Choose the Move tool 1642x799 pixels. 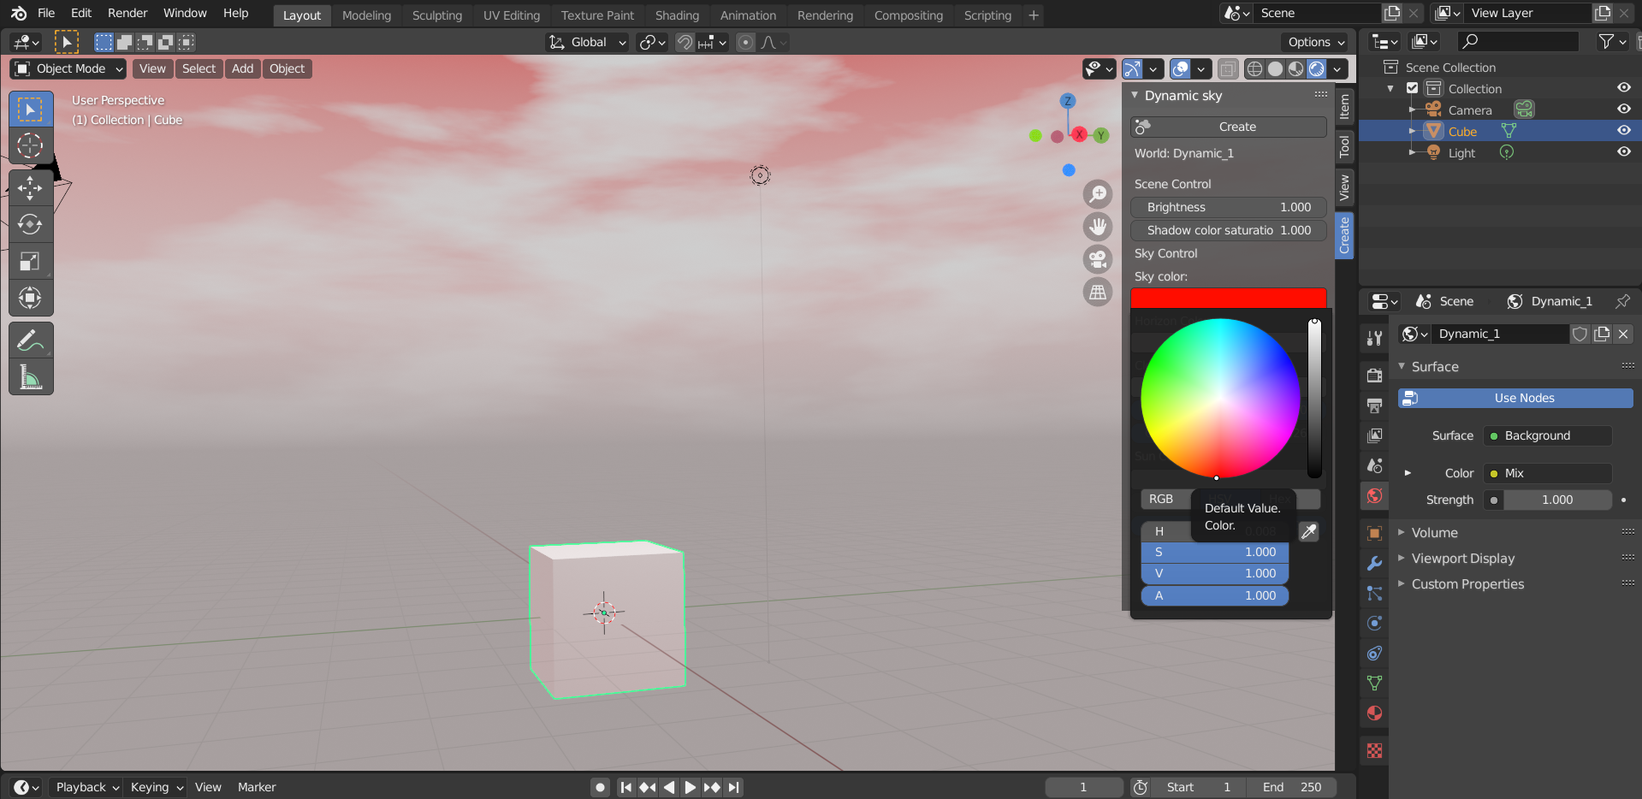31,188
